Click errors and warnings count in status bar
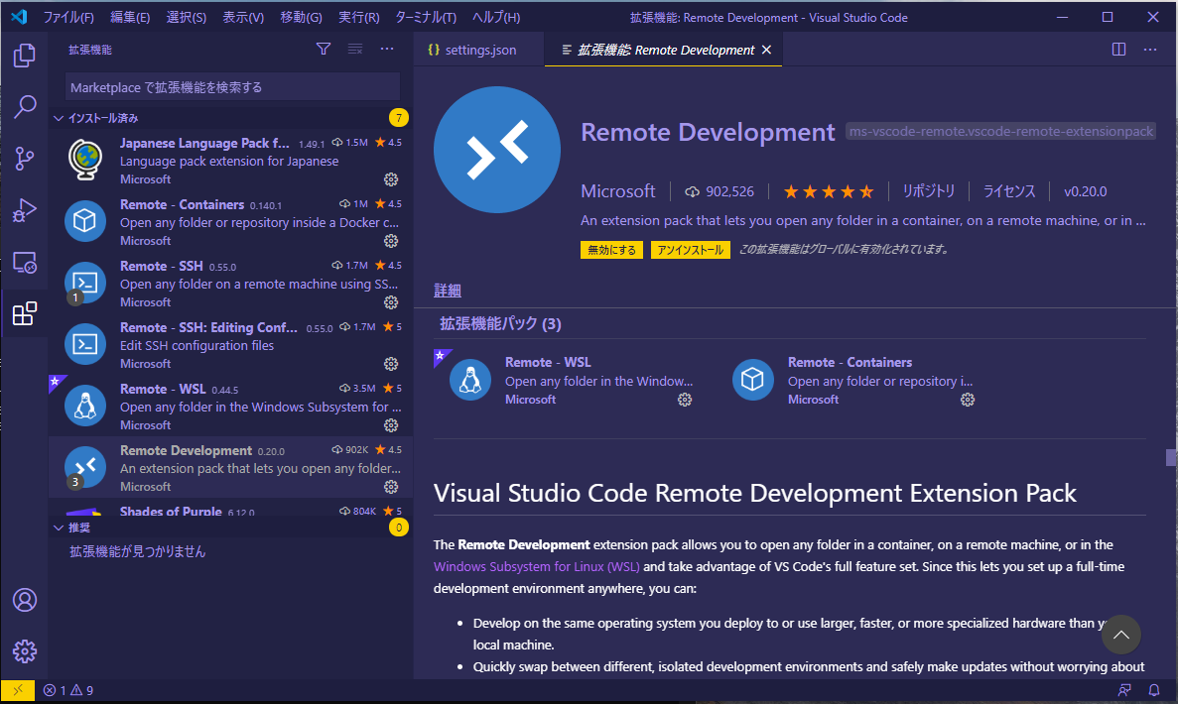This screenshot has height=704, width=1178. point(67,690)
